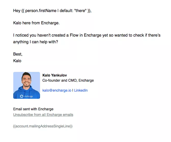The width and height of the screenshot is (171, 142).
Task: Click the Co-founder and CMO title line
Action: (x=68, y=80)
